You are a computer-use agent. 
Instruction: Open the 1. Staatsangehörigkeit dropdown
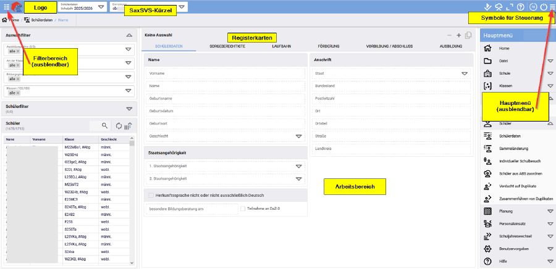point(299,166)
